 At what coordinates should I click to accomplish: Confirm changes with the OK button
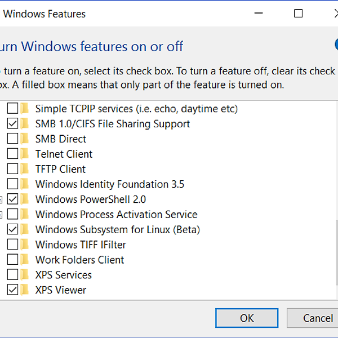coord(247,318)
